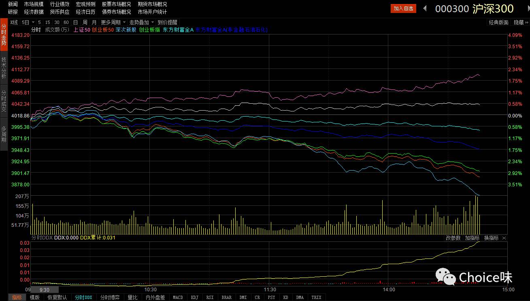The width and height of the screenshot is (530, 301).
Task: Expand the 更多周期 dropdown
Action: 113,23
